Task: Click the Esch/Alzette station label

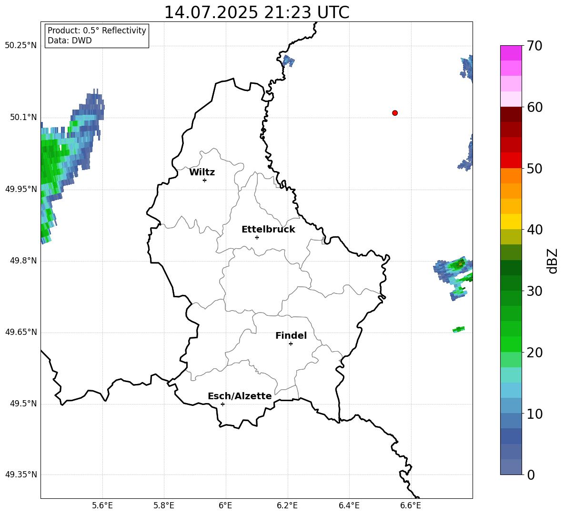Action: point(240,396)
